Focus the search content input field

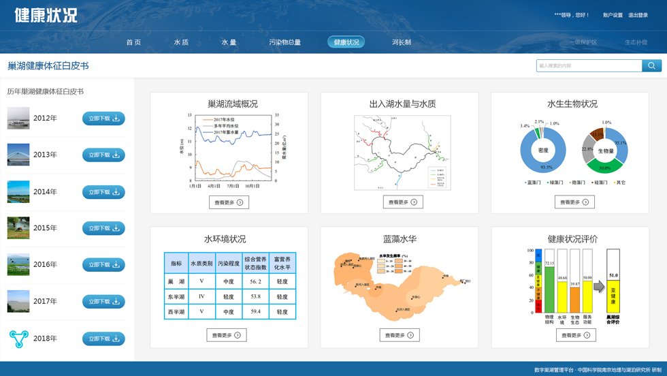589,66
